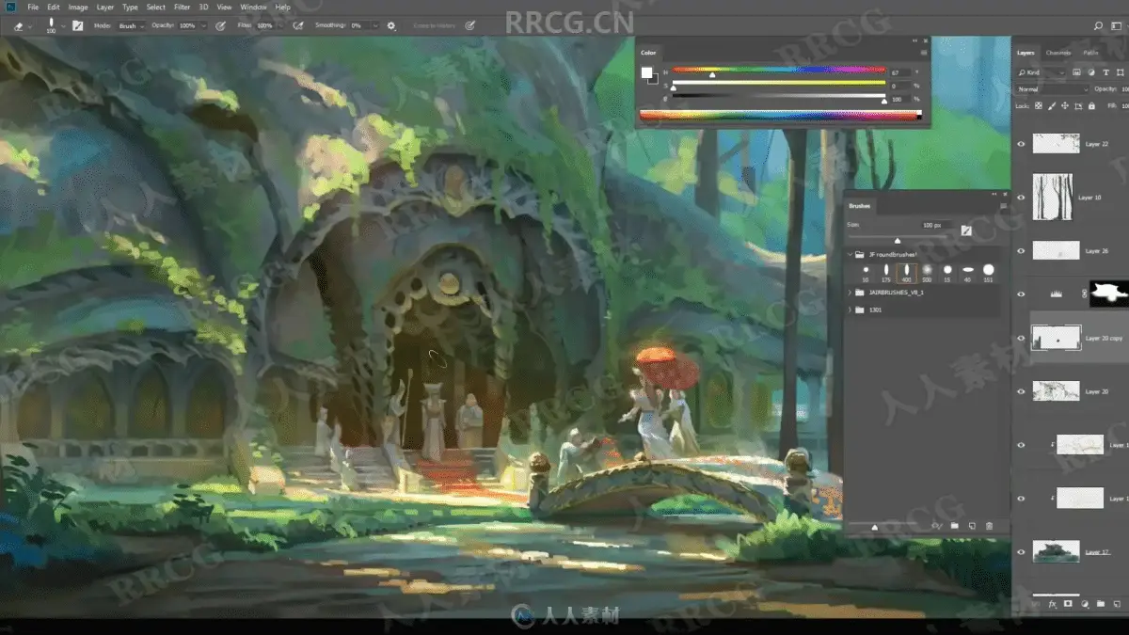Open the Color panel options menu
Image resolution: width=1129 pixels, height=635 pixels.
pos(925,52)
